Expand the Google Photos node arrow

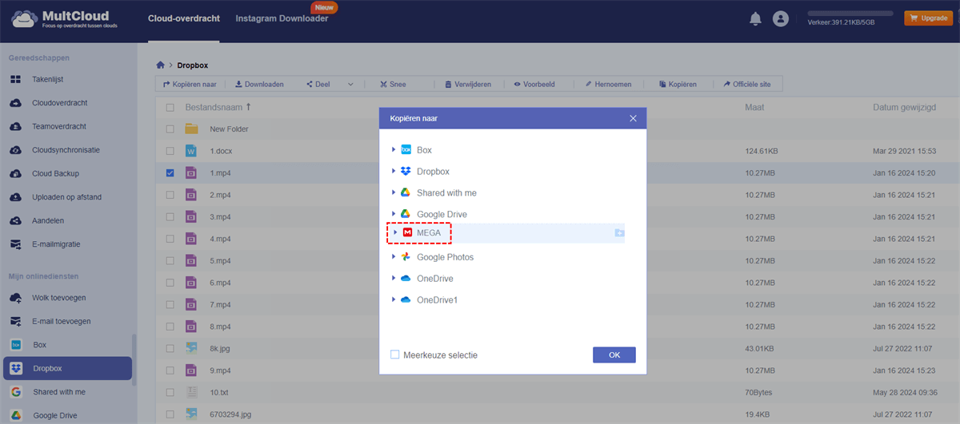(394, 257)
